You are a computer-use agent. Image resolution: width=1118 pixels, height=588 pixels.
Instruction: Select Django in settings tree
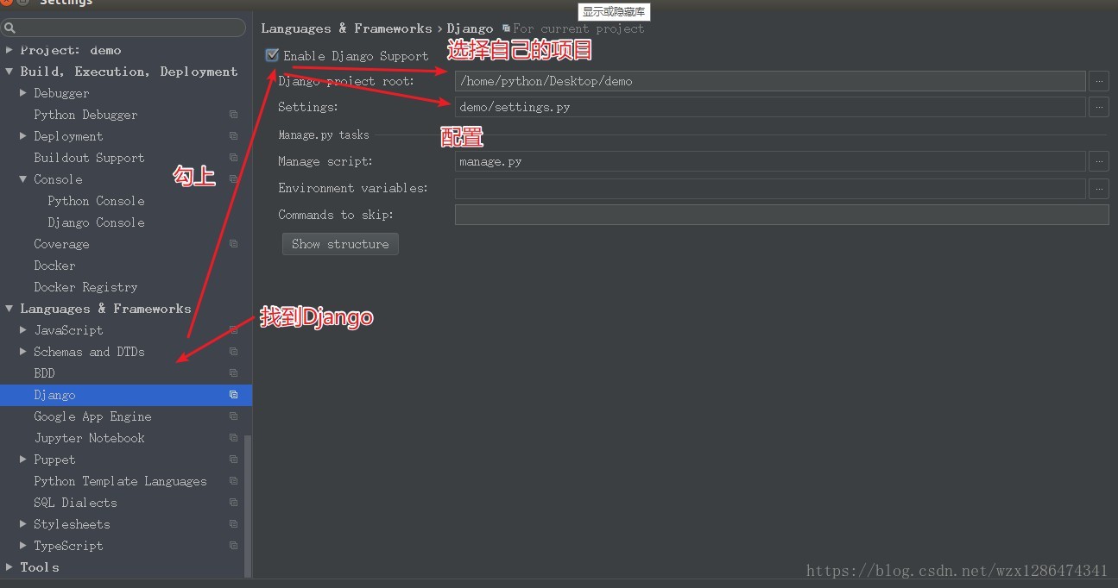(126, 395)
